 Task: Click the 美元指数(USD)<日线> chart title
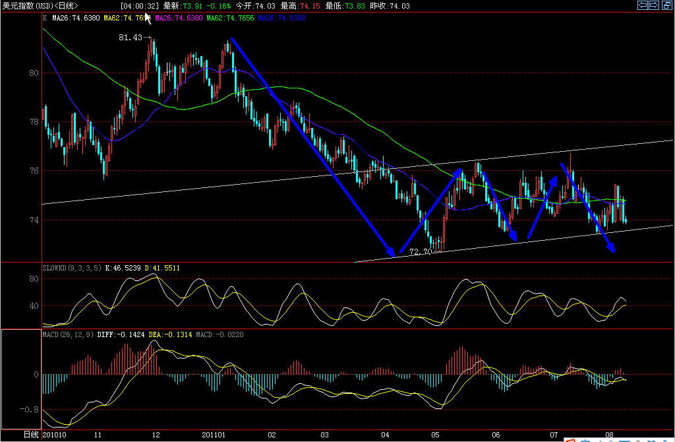pos(40,5)
